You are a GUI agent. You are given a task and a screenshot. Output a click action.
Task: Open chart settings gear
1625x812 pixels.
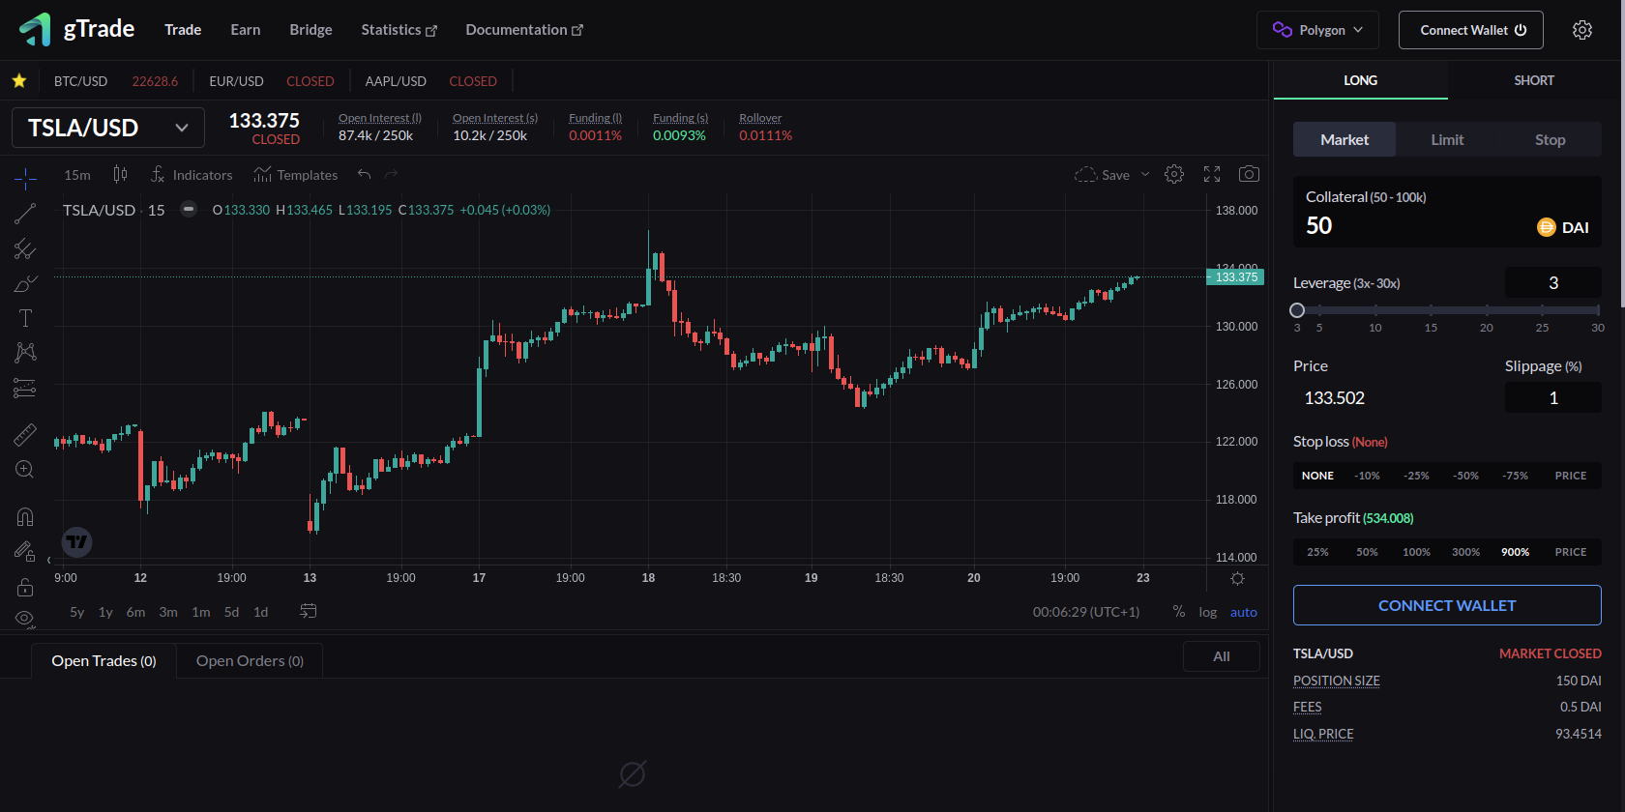[1174, 174]
